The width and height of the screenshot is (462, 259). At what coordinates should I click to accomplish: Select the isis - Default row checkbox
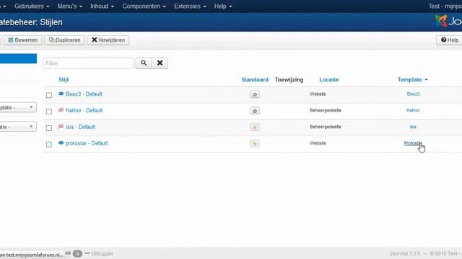point(49,128)
